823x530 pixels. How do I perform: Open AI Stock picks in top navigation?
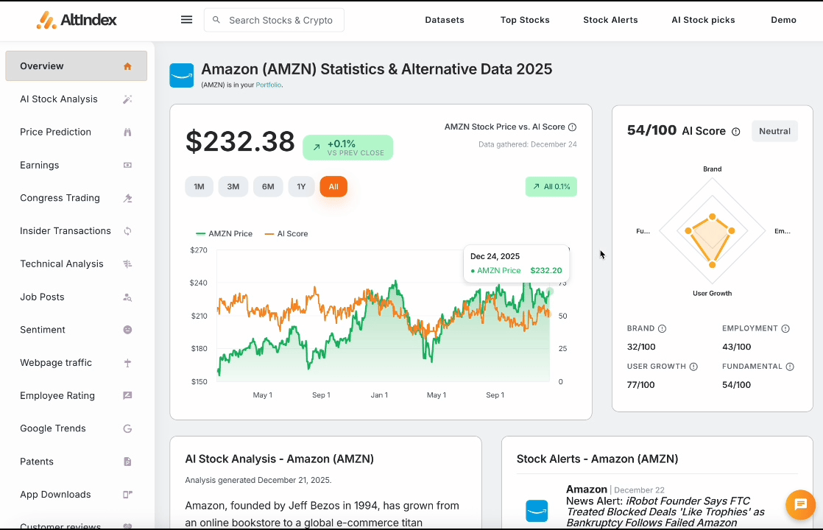[x=703, y=20]
